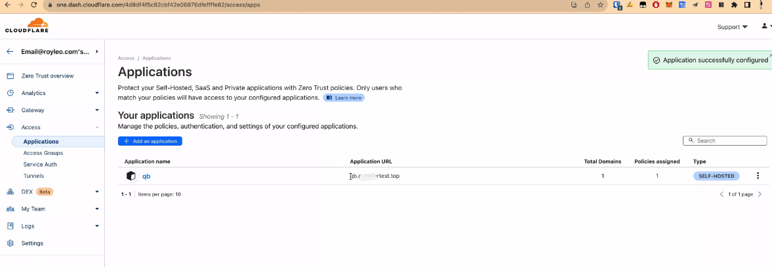Go to next page of applications
This screenshot has height=267, width=772.
(760, 194)
